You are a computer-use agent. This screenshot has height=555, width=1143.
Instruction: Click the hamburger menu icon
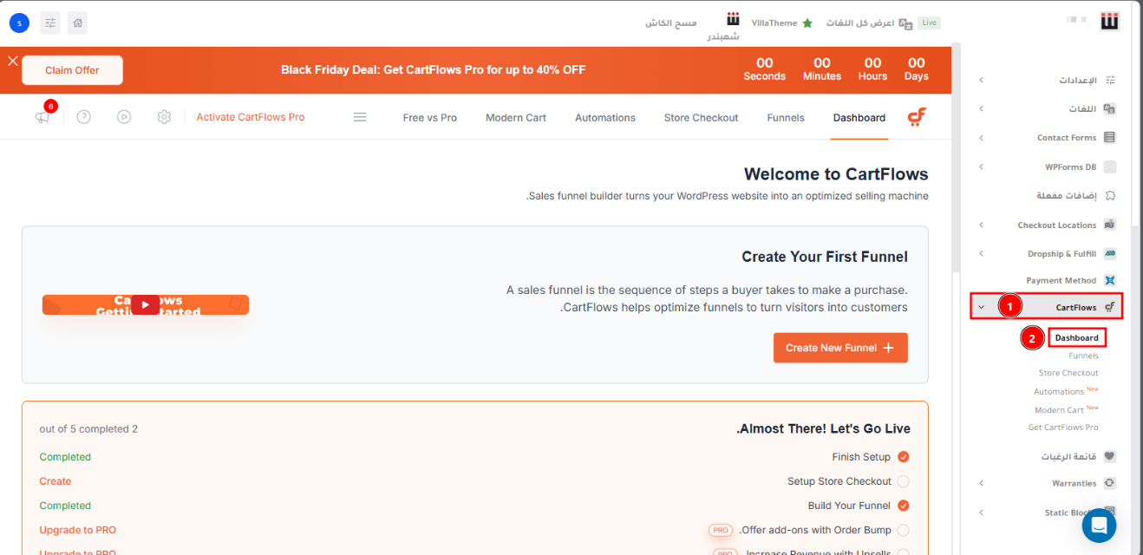360,117
